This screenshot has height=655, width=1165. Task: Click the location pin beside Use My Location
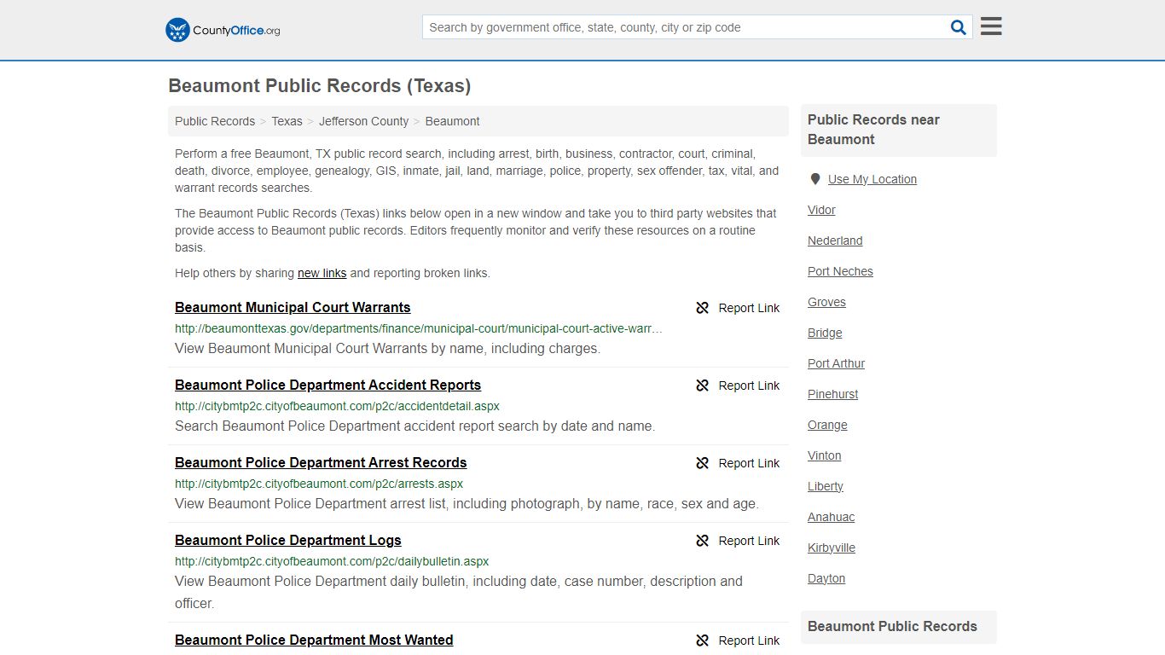(815, 178)
